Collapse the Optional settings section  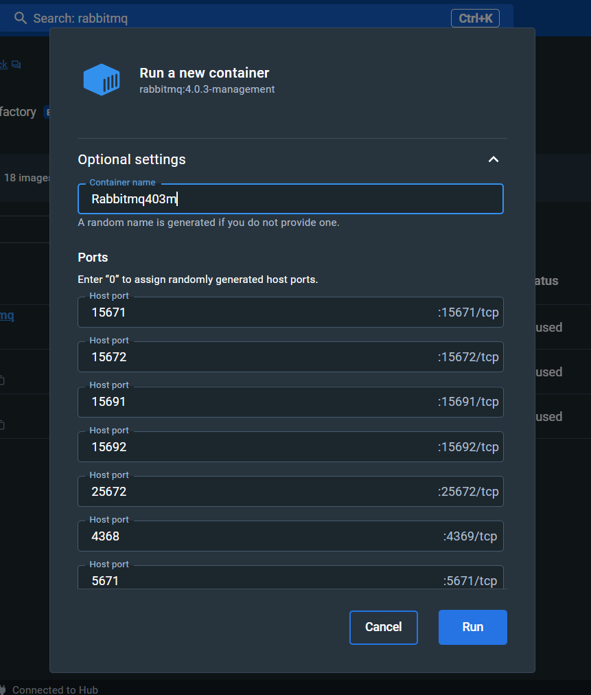[x=493, y=159]
